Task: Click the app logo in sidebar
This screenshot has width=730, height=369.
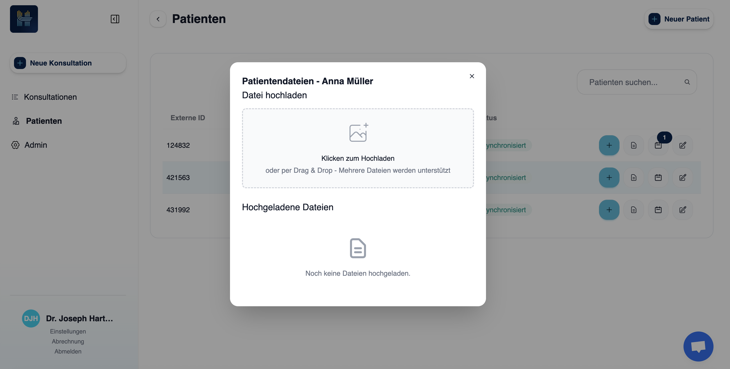Action: point(24,19)
